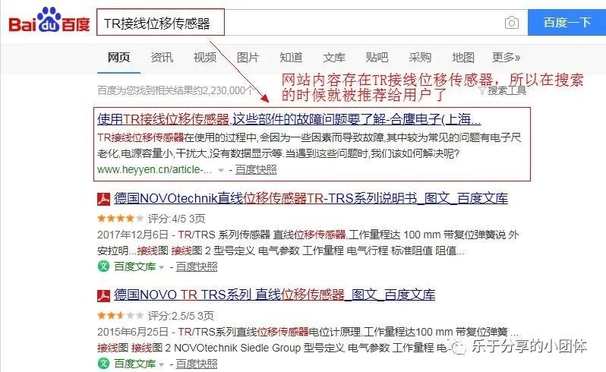This screenshot has height=372, width=606.
Task: Expand the 更多» menu
Action: pyautogui.click(x=506, y=58)
